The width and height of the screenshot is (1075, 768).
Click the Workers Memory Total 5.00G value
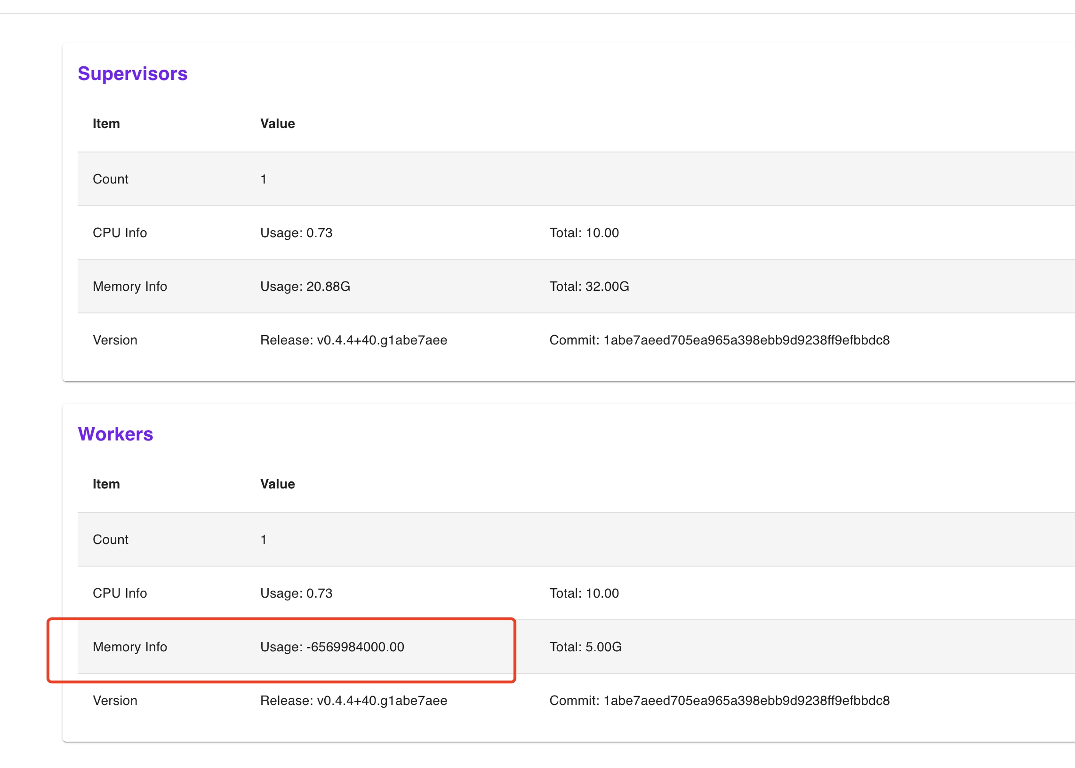pyautogui.click(x=585, y=647)
